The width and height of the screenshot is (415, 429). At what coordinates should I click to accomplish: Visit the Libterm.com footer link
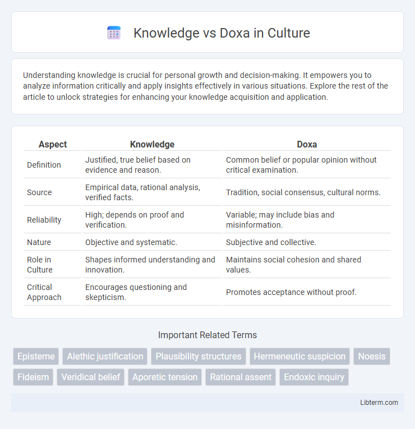[379, 403]
